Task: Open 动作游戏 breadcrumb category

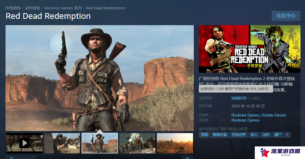Action: point(33,8)
